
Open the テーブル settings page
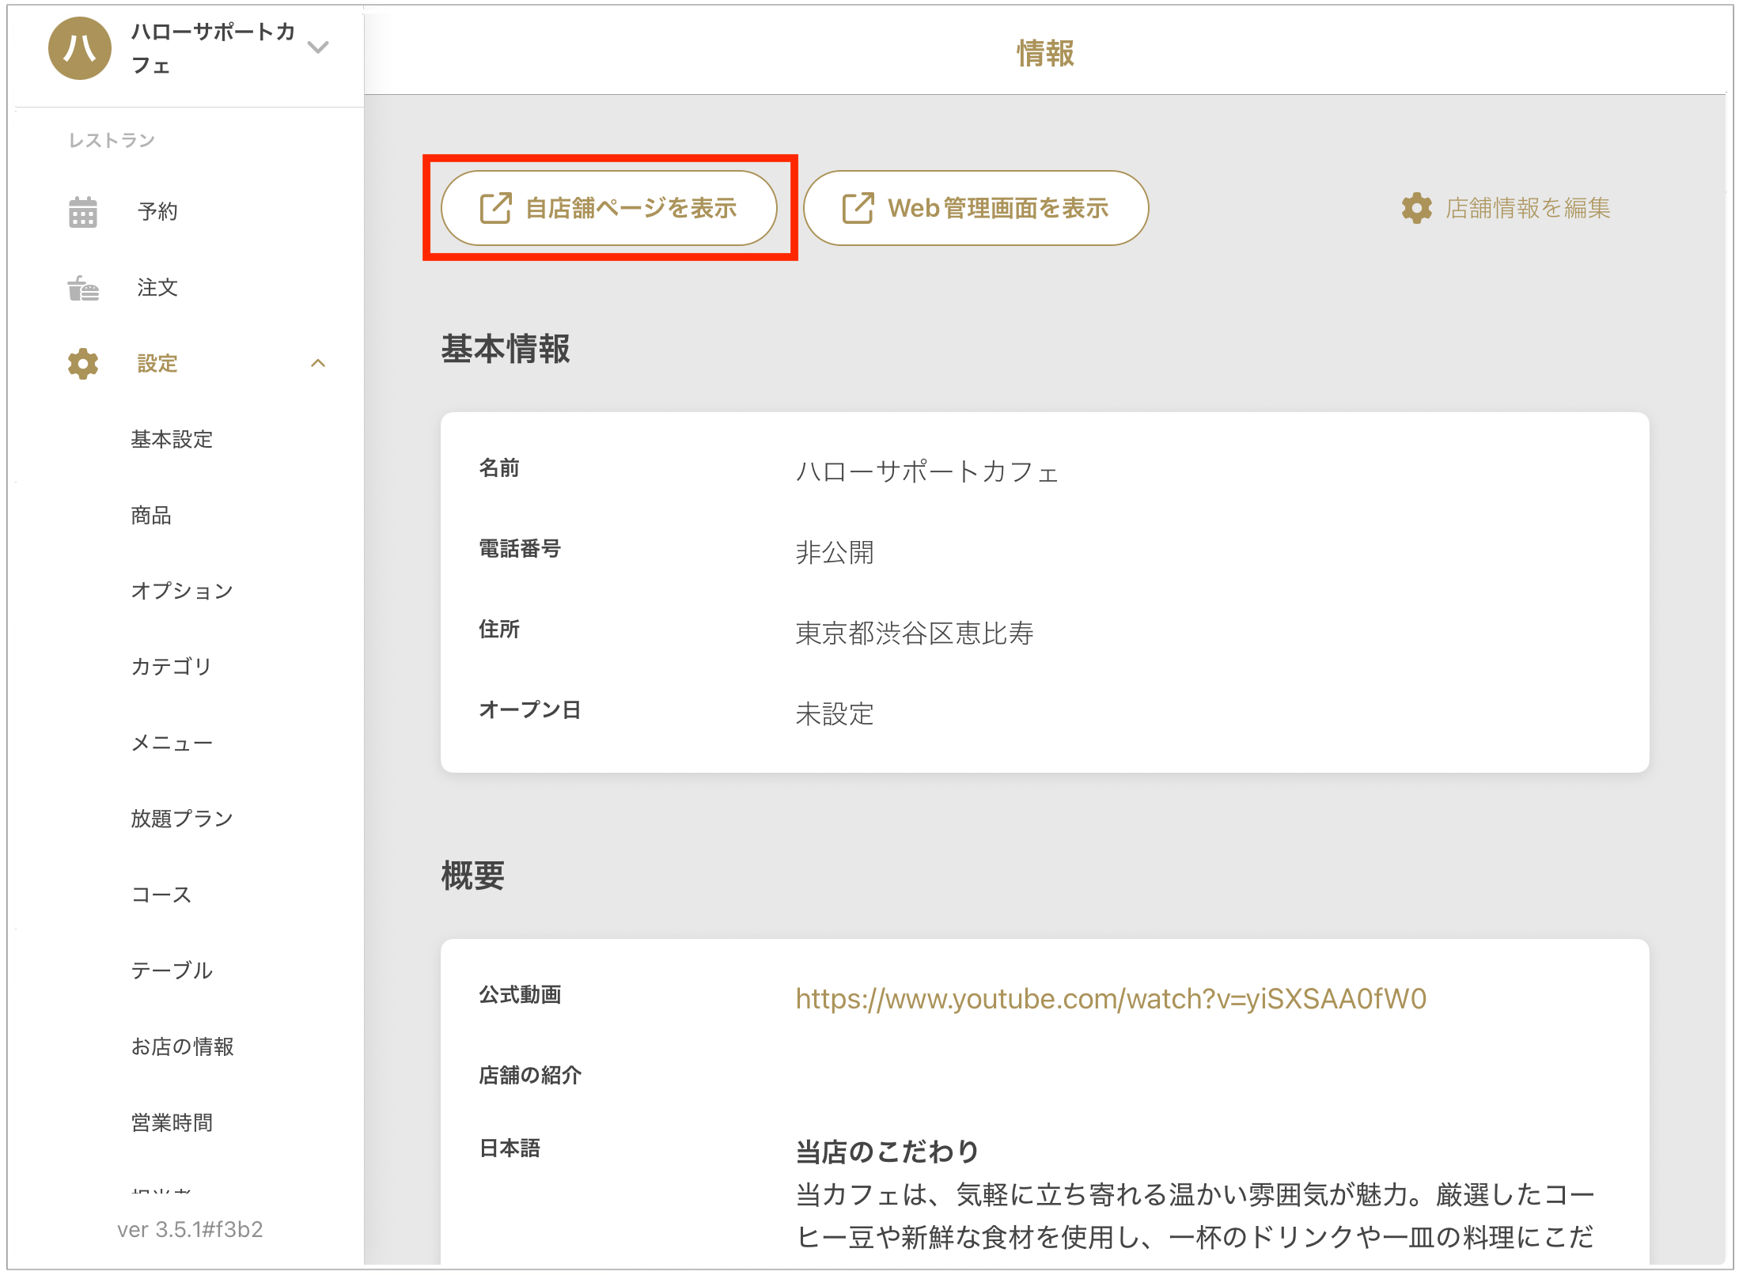(172, 970)
